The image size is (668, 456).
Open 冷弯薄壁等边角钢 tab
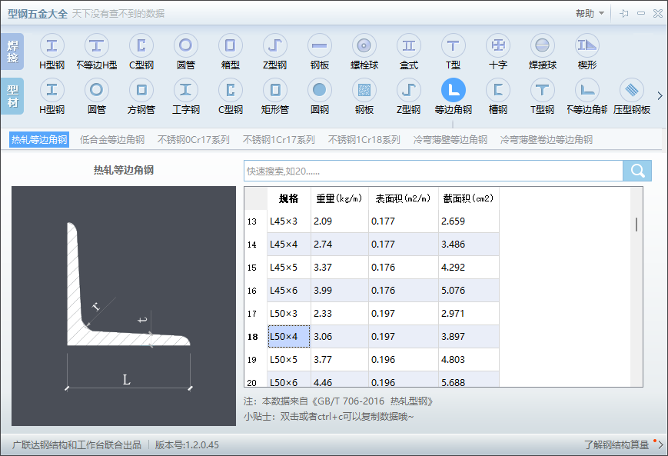point(450,140)
